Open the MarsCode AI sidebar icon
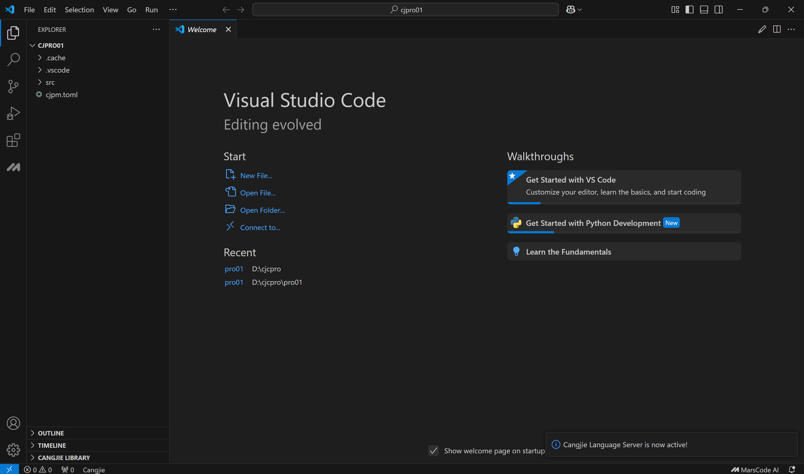 tap(13, 167)
